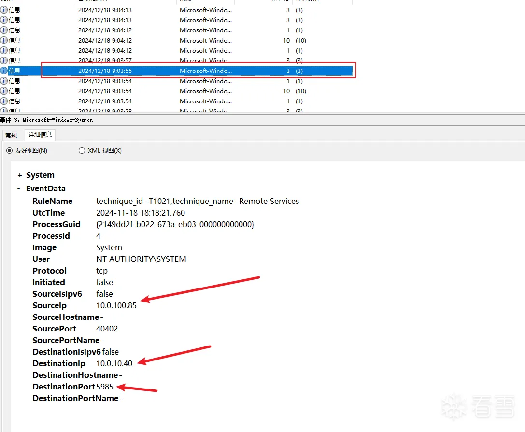Select the DestinationIp value 10.0.10.40
The height and width of the screenshot is (432, 525).
pos(114,363)
